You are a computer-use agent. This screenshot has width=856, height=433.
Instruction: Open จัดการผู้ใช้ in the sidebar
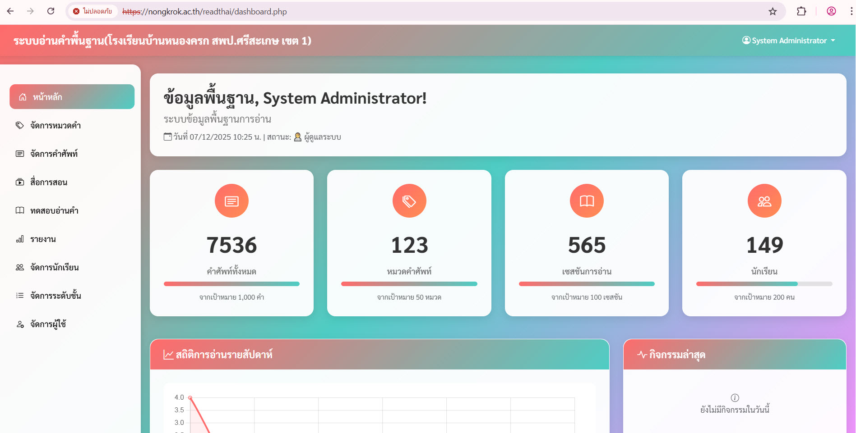(x=72, y=324)
